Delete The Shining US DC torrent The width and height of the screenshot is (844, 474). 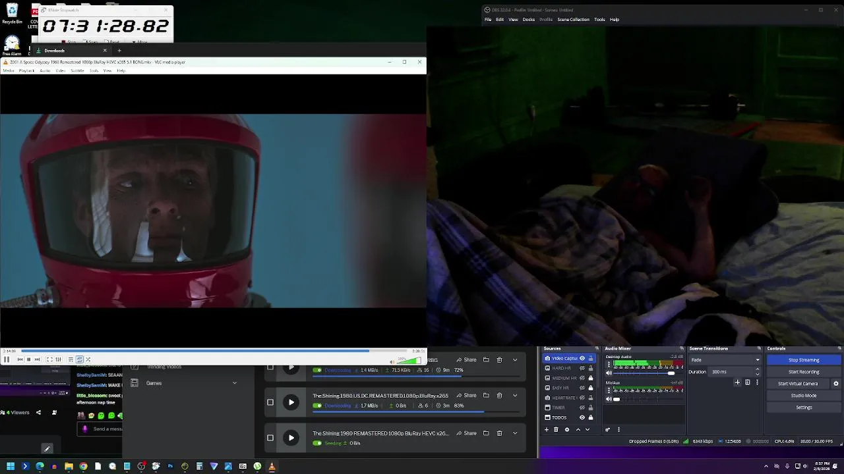click(x=499, y=396)
